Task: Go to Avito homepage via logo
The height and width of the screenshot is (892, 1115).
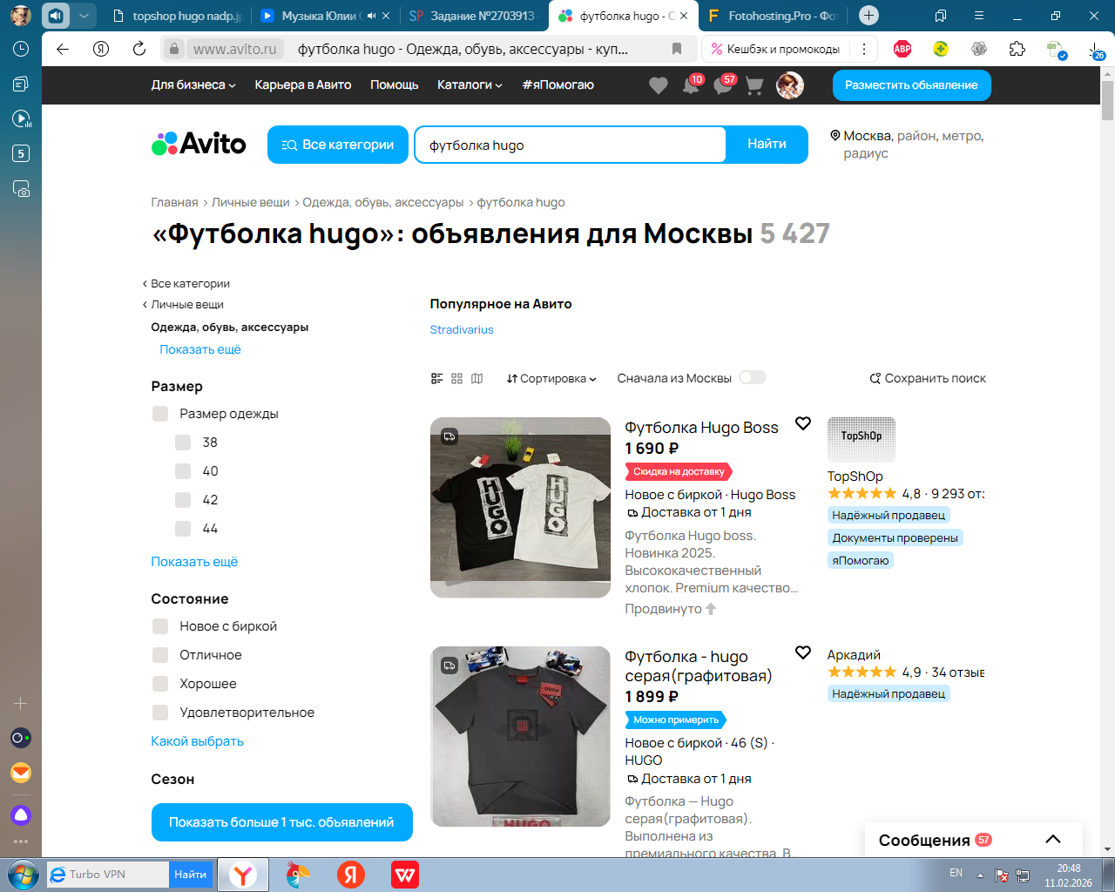Action: click(x=199, y=144)
